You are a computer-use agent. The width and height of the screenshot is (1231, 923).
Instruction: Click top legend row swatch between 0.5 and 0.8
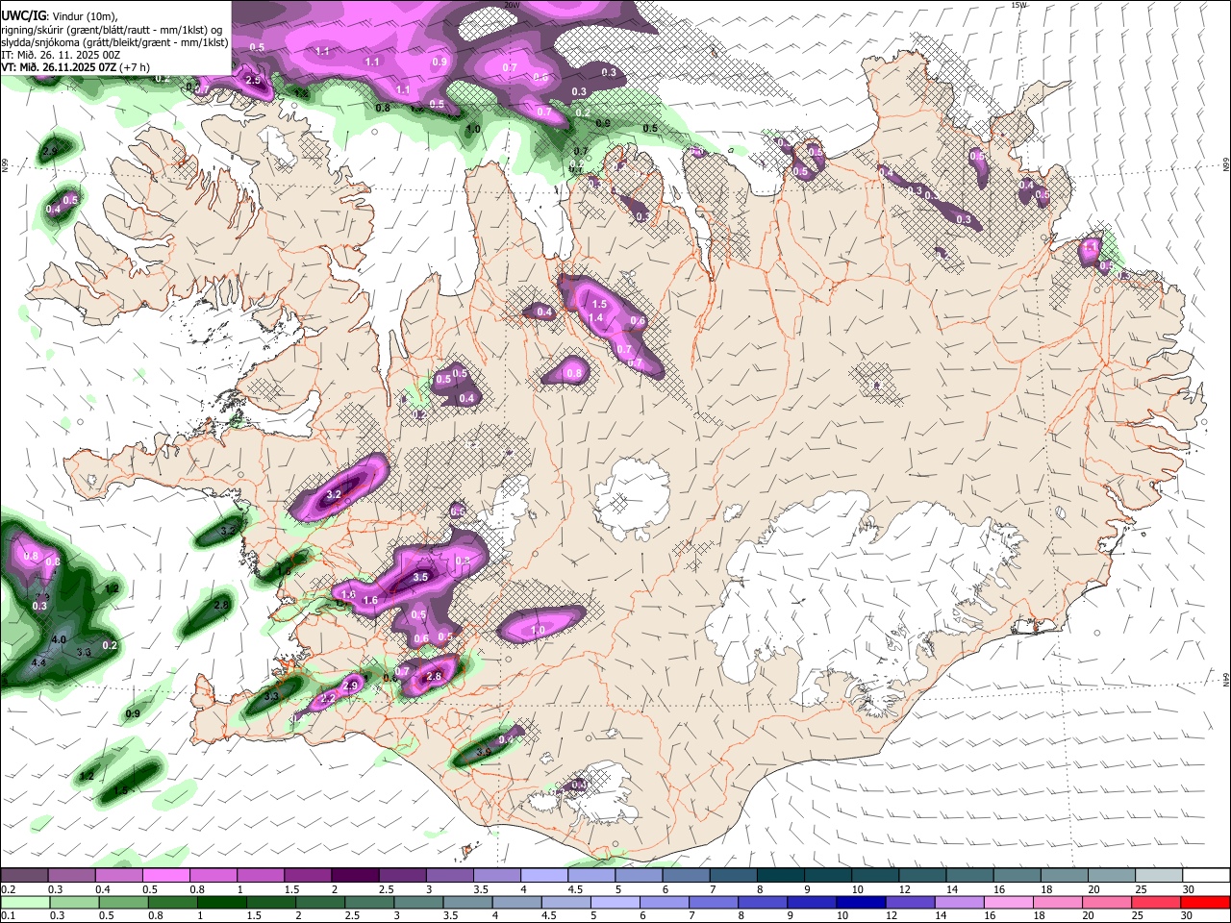(165, 876)
